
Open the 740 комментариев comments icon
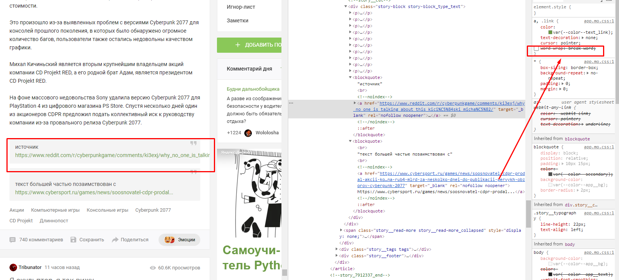point(13,240)
